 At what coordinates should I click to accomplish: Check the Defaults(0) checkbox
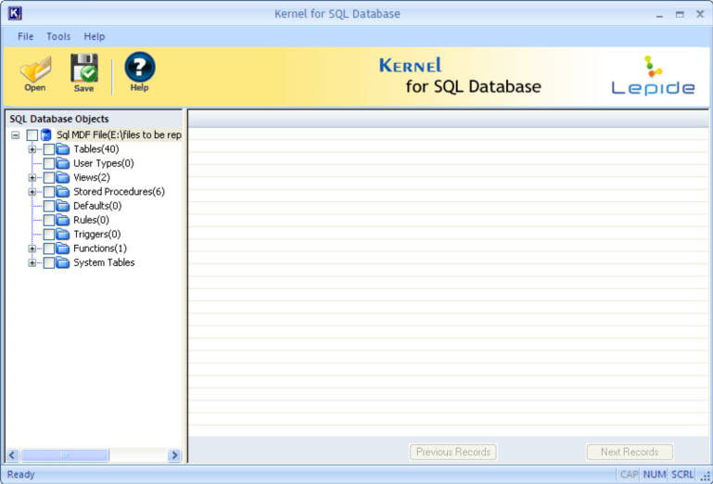coord(48,206)
